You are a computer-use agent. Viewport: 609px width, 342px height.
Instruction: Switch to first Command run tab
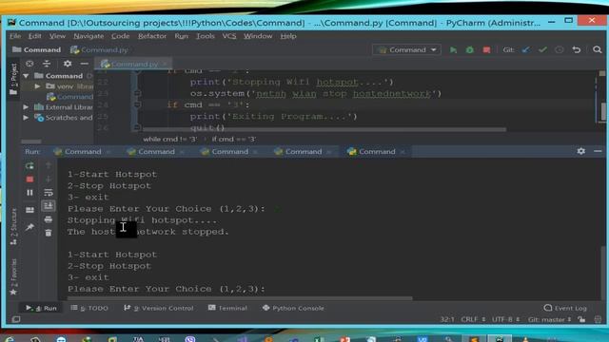(x=83, y=152)
